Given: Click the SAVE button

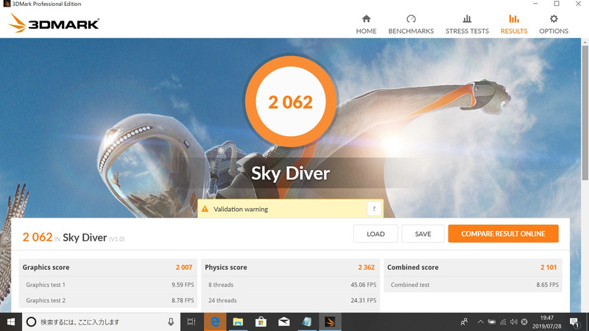Looking at the screenshot, I should (x=423, y=234).
